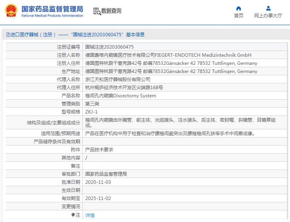Click the 批准日期 label
Viewport: 290px width, 222px height.
tap(71, 182)
